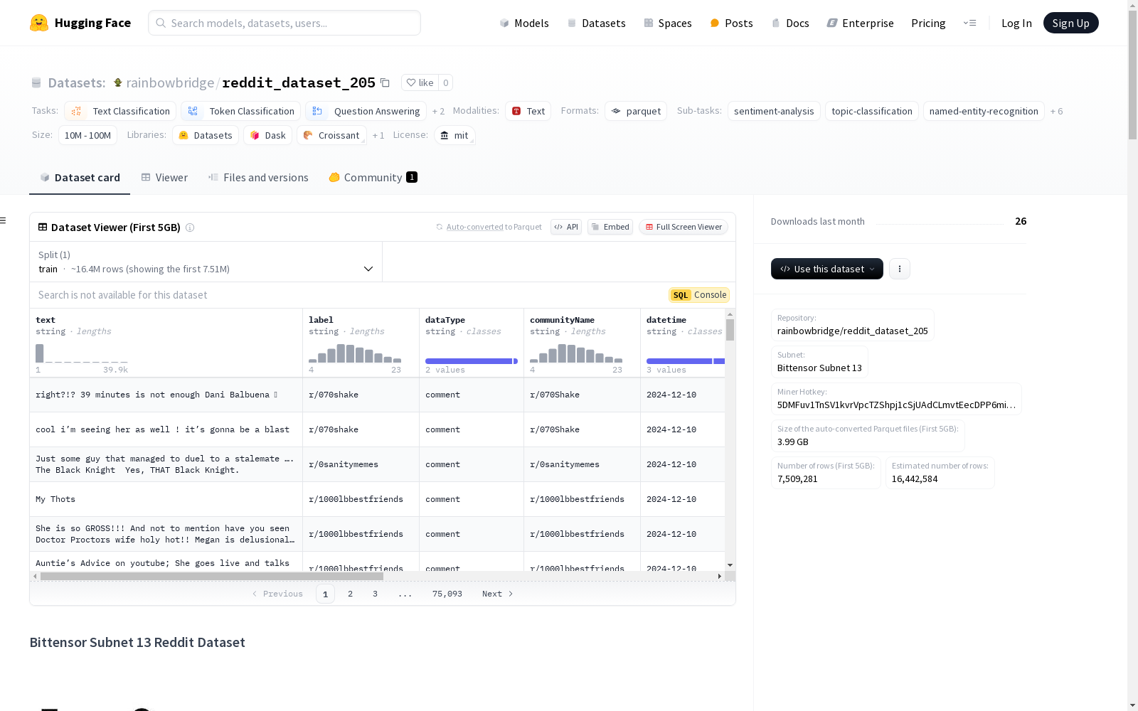1138x711 pixels.
Task: Click the rainbowbridge author avatar icon
Action: point(118,82)
